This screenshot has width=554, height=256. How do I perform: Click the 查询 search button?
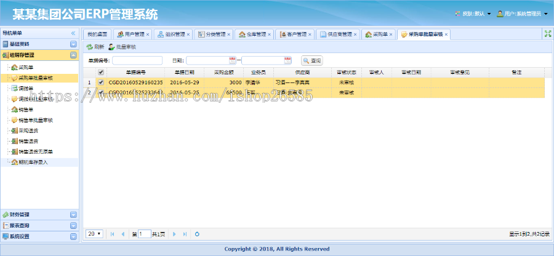click(x=311, y=60)
